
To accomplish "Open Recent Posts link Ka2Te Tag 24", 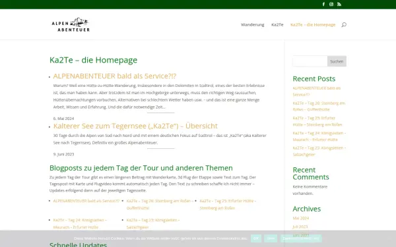I will coord(319,136).
